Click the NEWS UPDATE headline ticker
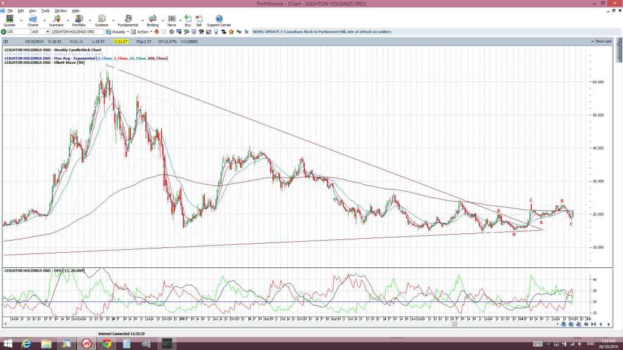This screenshot has height=350, width=623. [x=322, y=32]
